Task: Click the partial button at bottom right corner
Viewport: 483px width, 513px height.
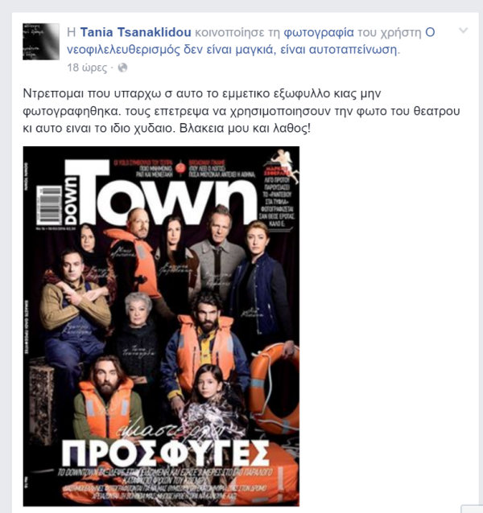Action: (472, 509)
